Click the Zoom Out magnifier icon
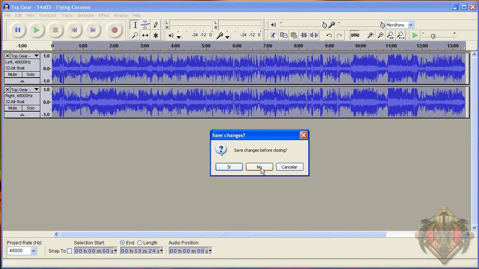479x269 pixels. click(x=380, y=35)
